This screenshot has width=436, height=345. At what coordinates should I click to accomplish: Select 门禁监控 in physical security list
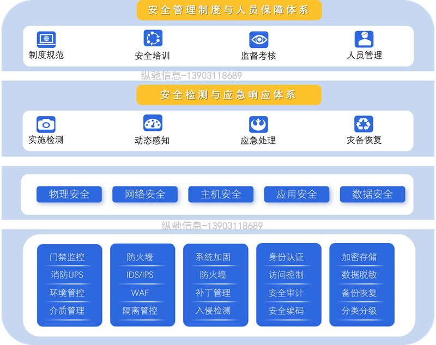(67, 257)
